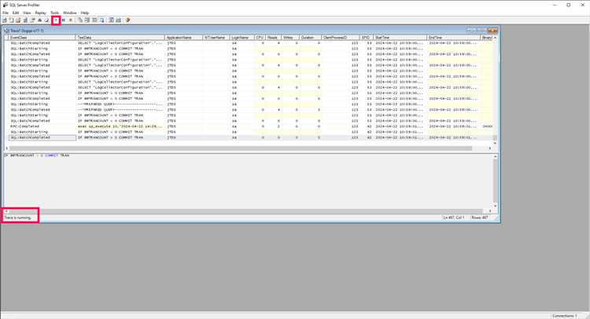
Task: Click the New Template toolbar icon
Action: coord(11,20)
